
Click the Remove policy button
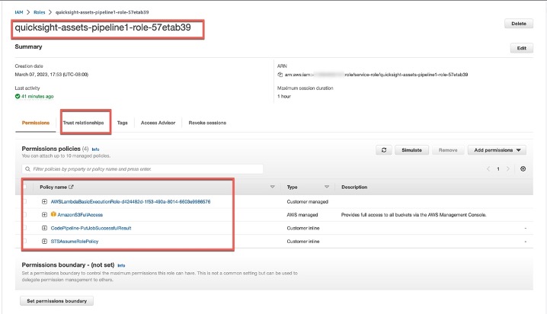pyautogui.click(x=448, y=150)
